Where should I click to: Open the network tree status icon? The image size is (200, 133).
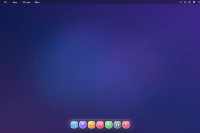click(189, 2)
